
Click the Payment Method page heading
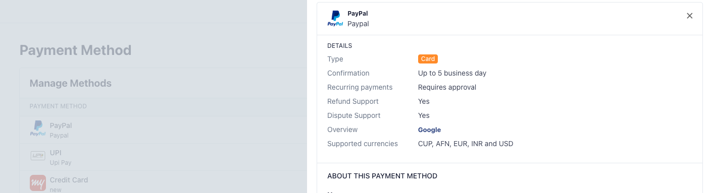point(75,50)
